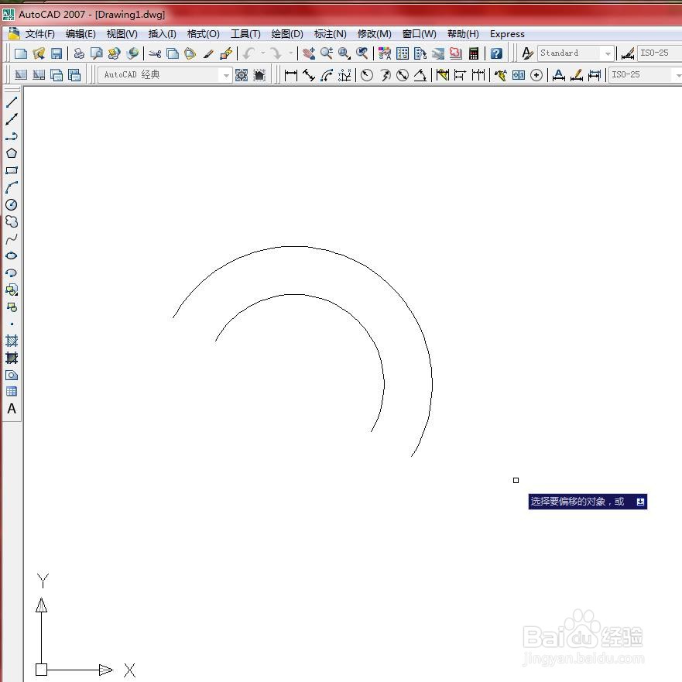The image size is (682, 682).
Task: Click the New drawing icon
Action: tap(20, 53)
